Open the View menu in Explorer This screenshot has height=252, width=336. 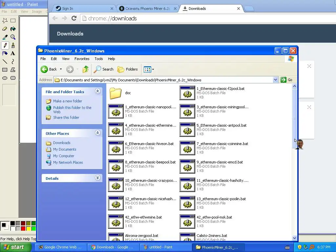[66, 59]
